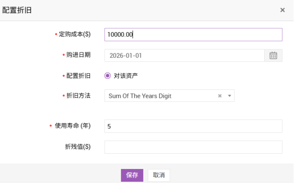Focus the 使用寿命 (年) input field
This screenshot has width=294, height=183.
point(193,126)
